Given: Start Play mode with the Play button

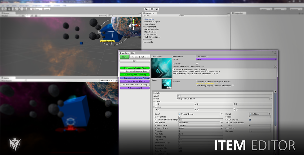Looking at the screenshot, I should point(146,9).
